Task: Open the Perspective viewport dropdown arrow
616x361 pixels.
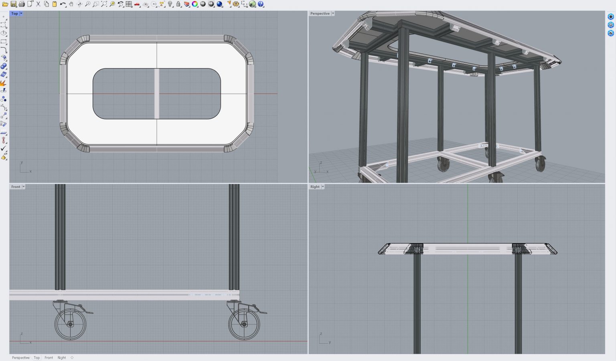Action: pos(333,14)
